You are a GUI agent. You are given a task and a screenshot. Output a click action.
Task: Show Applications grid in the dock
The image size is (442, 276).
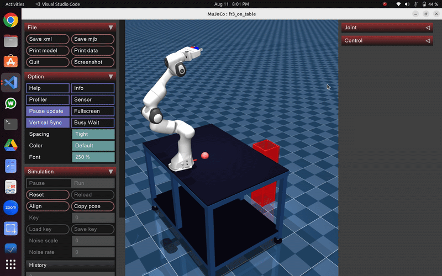click(x=10, y=264)
